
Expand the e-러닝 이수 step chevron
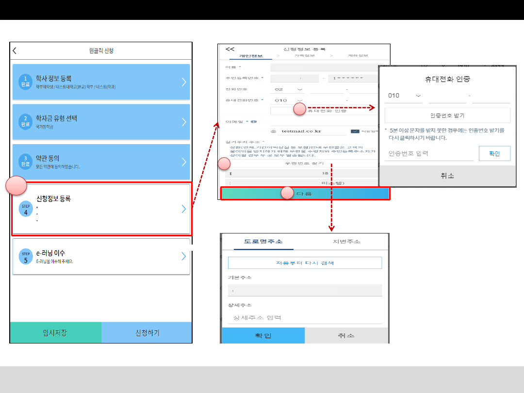[183, 257]
